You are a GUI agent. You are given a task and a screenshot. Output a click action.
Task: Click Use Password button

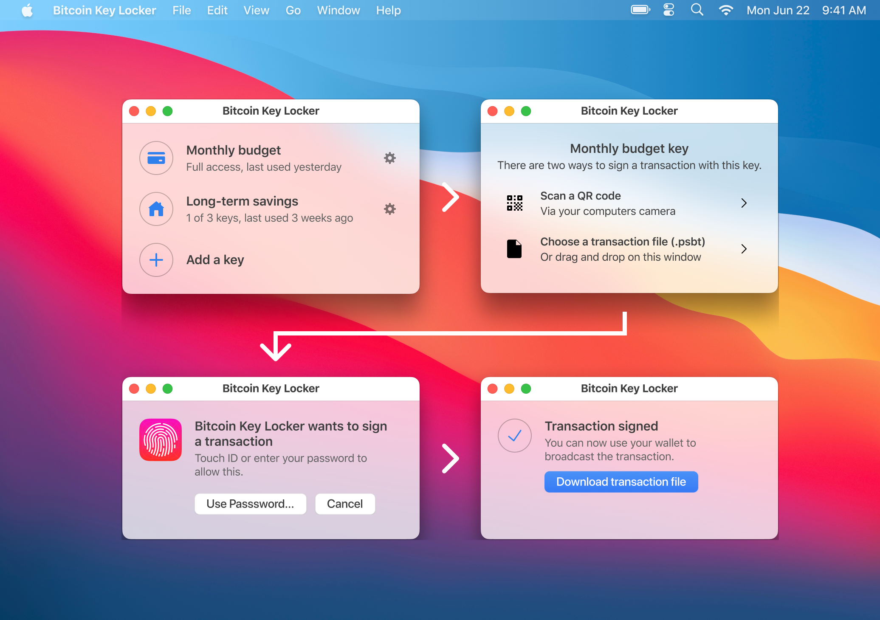[x=250, y=504]
